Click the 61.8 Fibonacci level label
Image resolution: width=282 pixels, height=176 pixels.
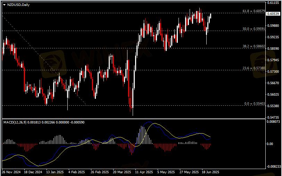pos(254,11)
